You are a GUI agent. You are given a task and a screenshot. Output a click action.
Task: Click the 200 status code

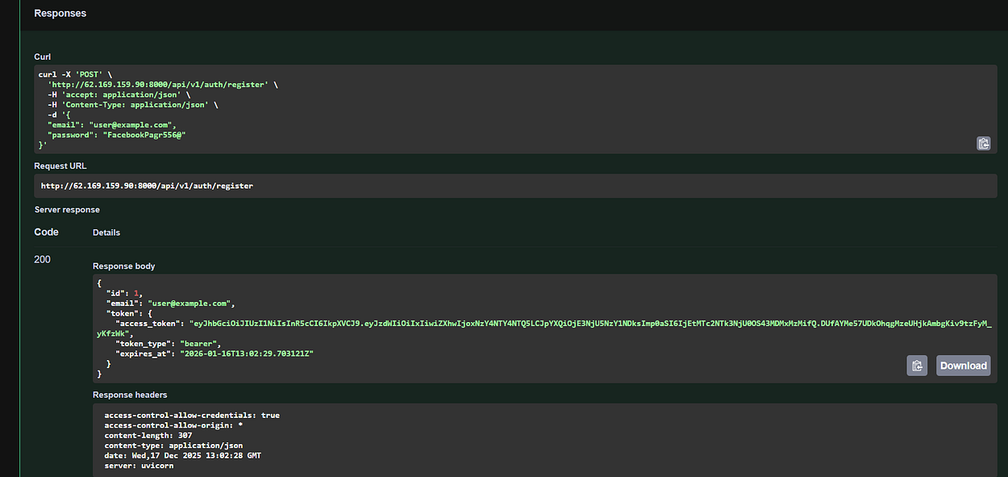pyautogui.click(x=43, y=260)
